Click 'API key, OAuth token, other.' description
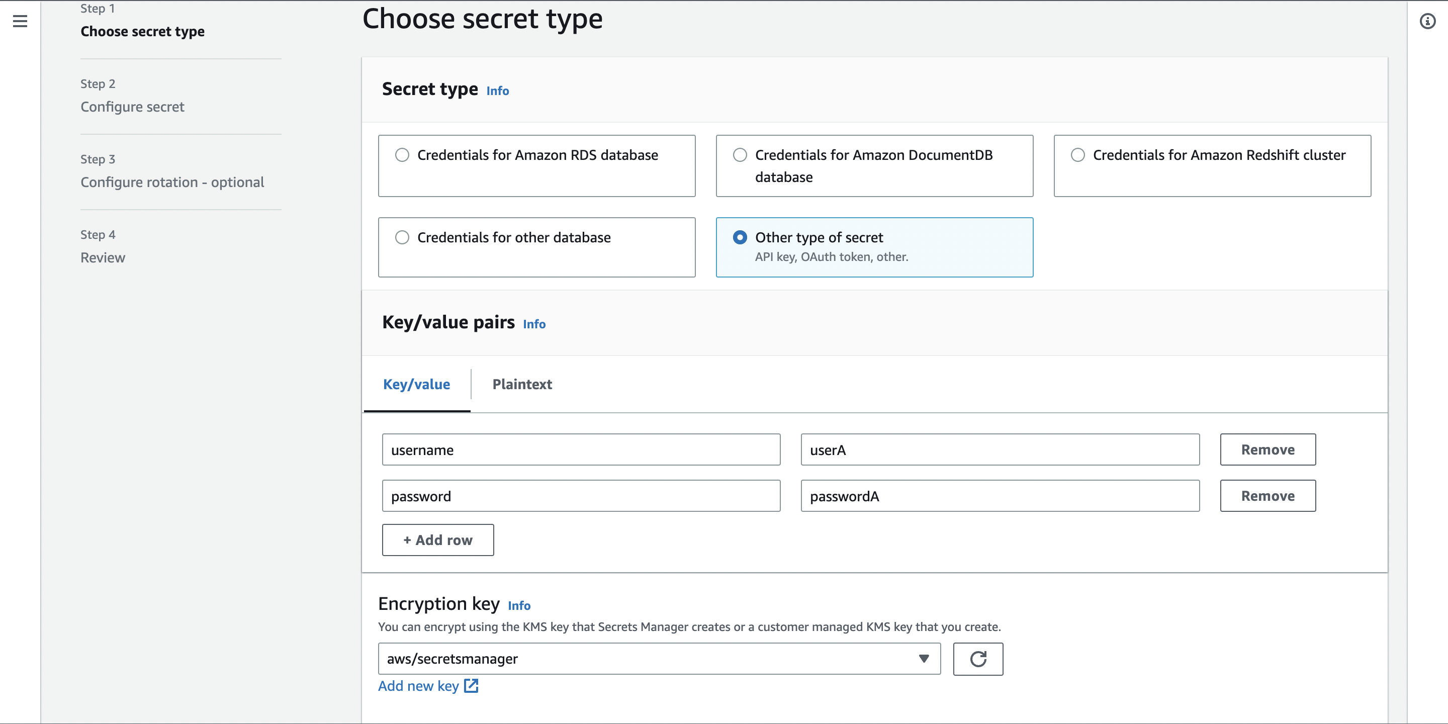Viewport: 1448px width, 724px height. 832,257
